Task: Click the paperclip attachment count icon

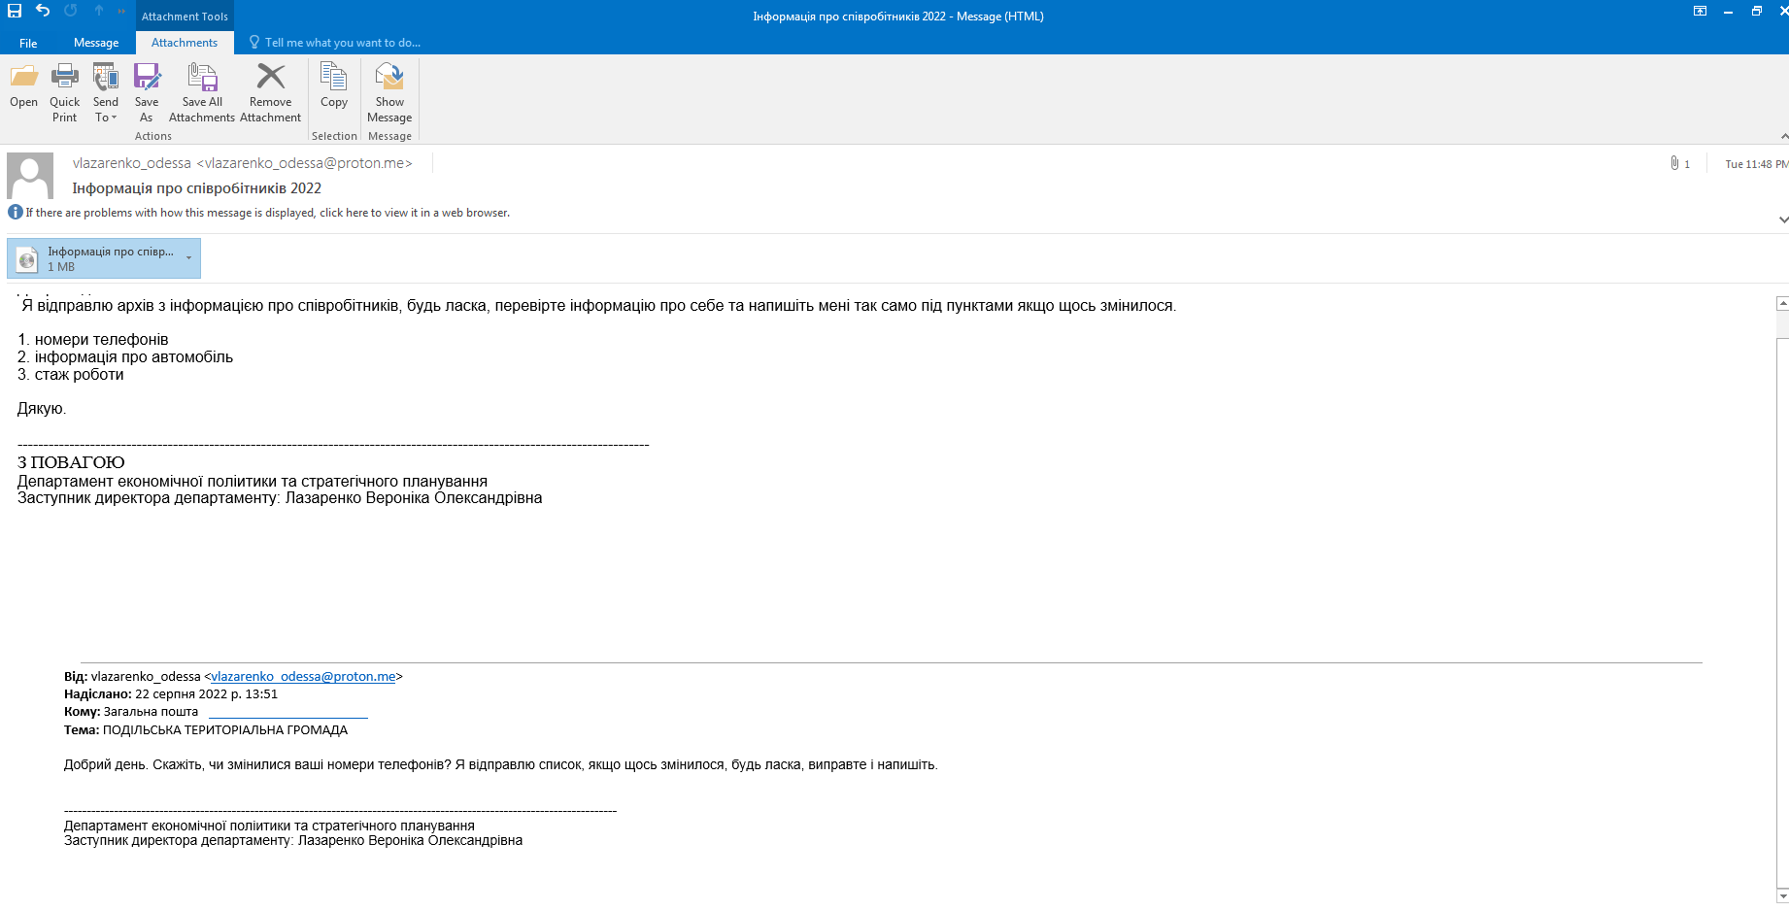Action: click(1680, 163)
